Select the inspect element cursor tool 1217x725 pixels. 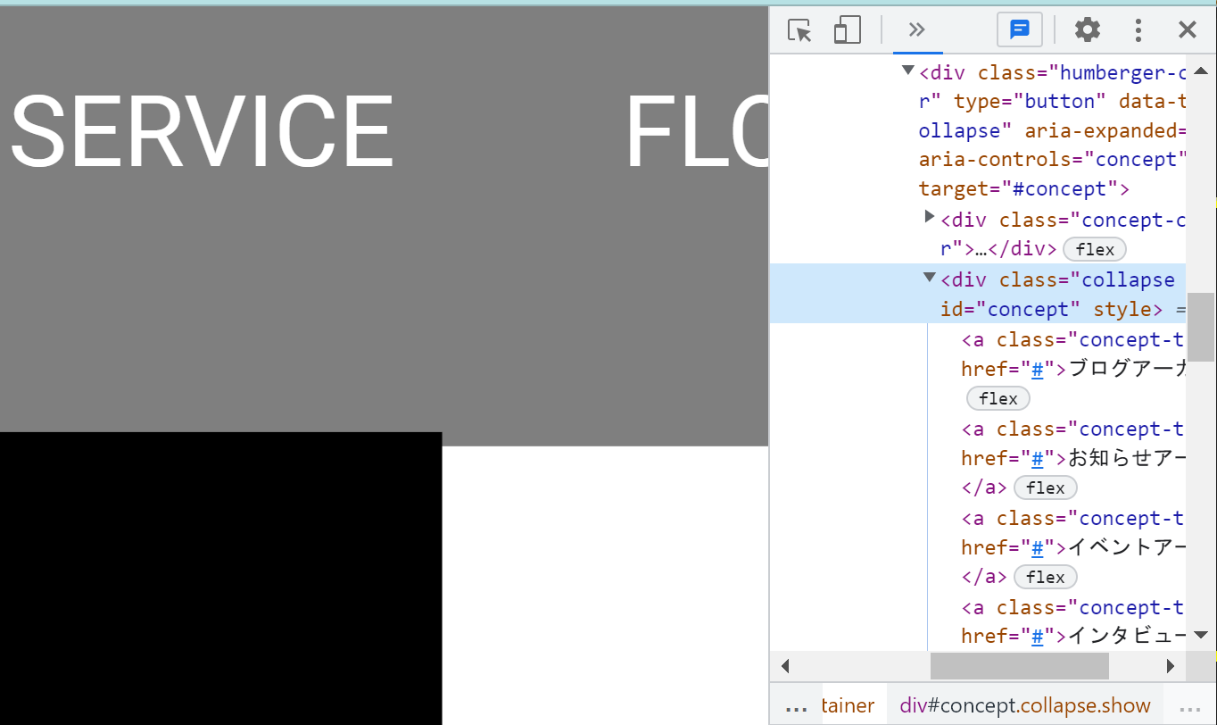[800, 29]
